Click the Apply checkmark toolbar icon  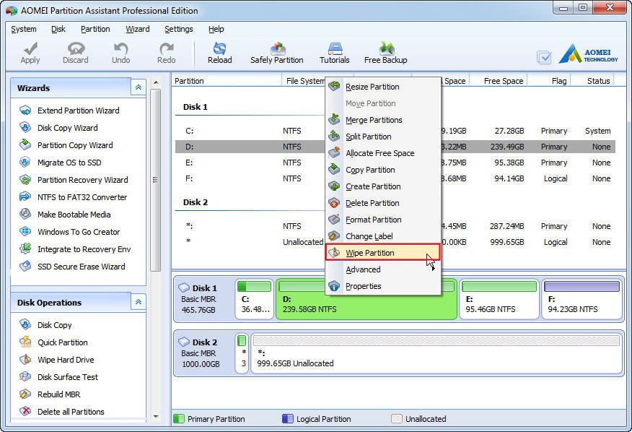tap(30, 49)
